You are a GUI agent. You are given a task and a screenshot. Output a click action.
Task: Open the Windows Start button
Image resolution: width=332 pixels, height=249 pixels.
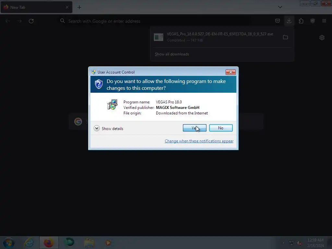(8, 243)
